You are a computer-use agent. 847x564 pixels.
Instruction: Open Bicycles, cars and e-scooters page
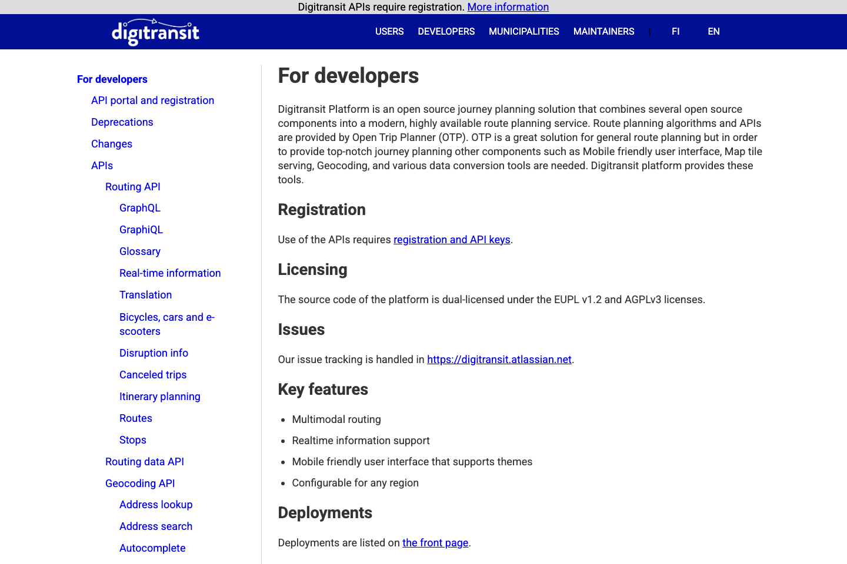pyautogui.click(x=166, y=324)
